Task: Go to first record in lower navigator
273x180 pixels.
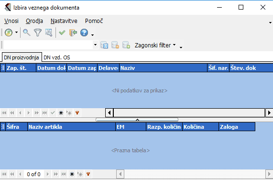Action: click(4, 174)
